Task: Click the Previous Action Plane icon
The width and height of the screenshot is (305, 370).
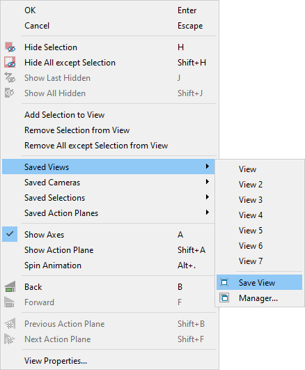Action: pos(10,324)
